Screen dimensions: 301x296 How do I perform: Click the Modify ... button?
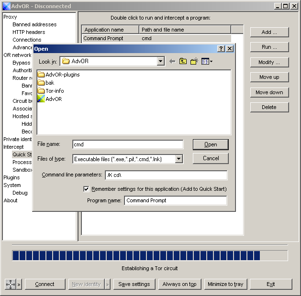269,62
